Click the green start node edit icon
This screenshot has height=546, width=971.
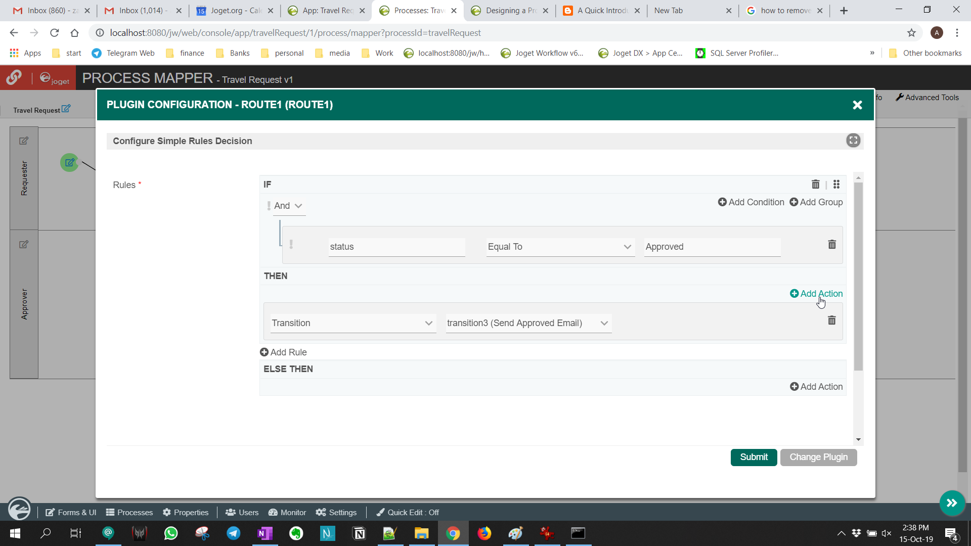70,163
